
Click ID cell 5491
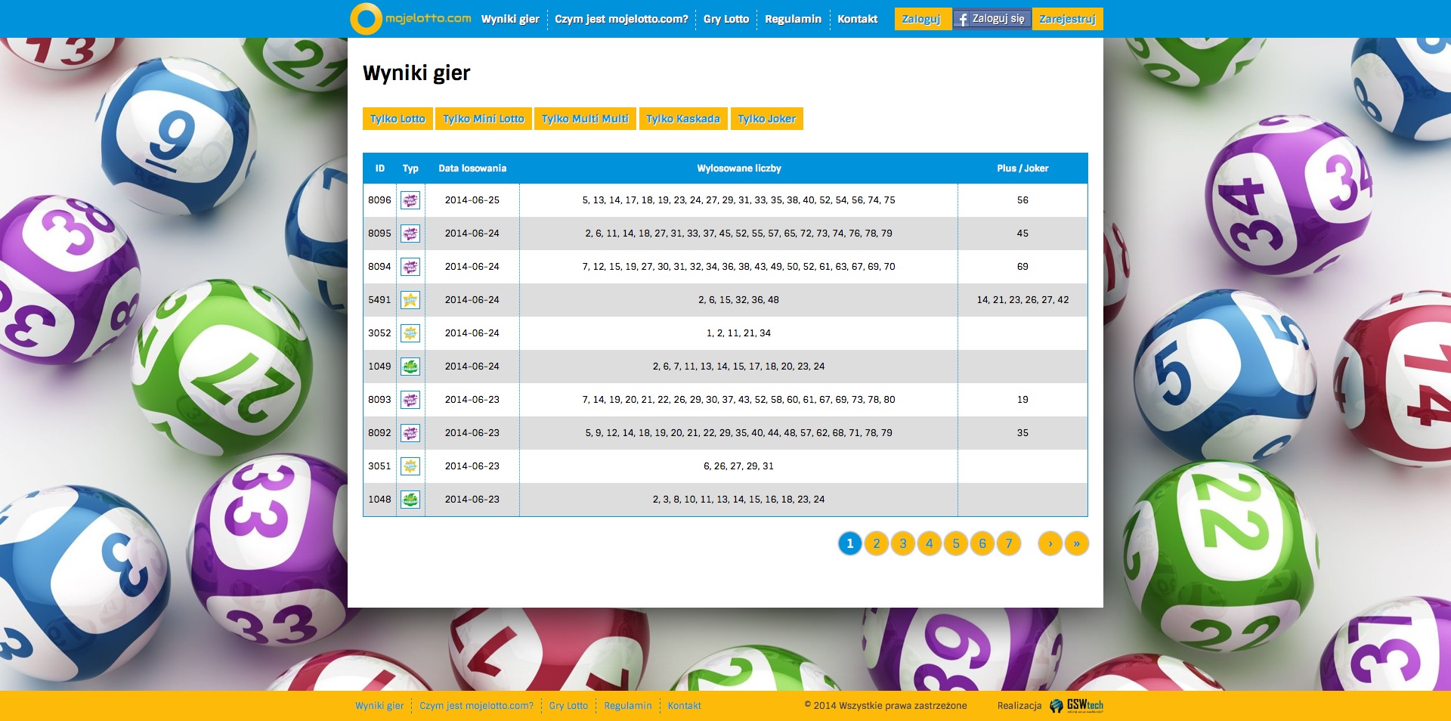(x=379, y=300)
